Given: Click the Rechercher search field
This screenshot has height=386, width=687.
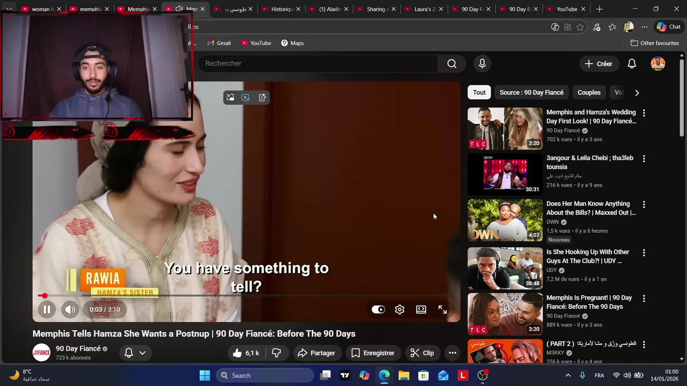Looking at the screenshot, I should point(318,63).
